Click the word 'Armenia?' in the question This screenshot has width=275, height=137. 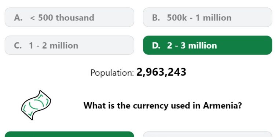click(223, 105)
